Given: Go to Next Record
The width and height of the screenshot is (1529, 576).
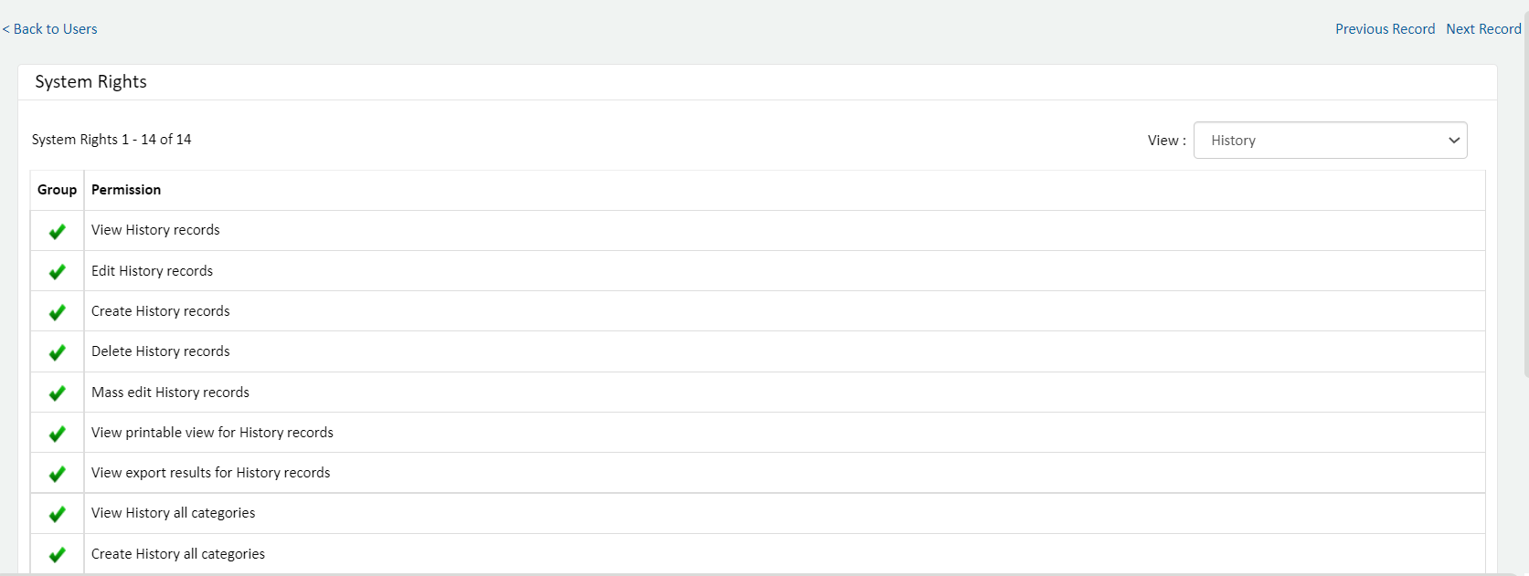Looking at the screenshot, I should (1483, 29).
